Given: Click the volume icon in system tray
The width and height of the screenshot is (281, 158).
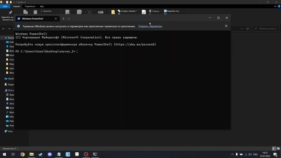Looking at the screenshot, I should pos(250,154).
